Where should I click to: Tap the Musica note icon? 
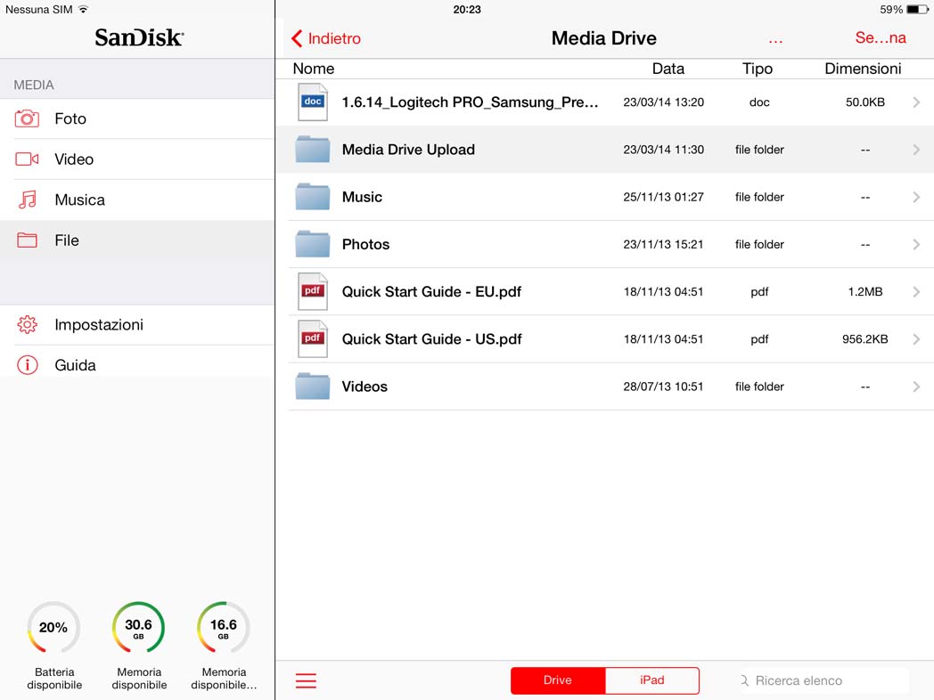pyautogui.click(x=27, y=199)
